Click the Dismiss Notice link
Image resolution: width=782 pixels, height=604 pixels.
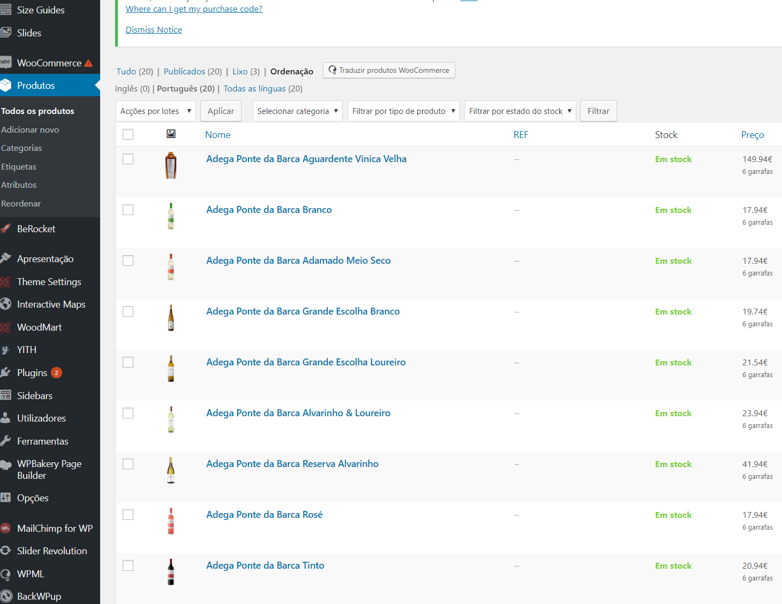point(154,29)
